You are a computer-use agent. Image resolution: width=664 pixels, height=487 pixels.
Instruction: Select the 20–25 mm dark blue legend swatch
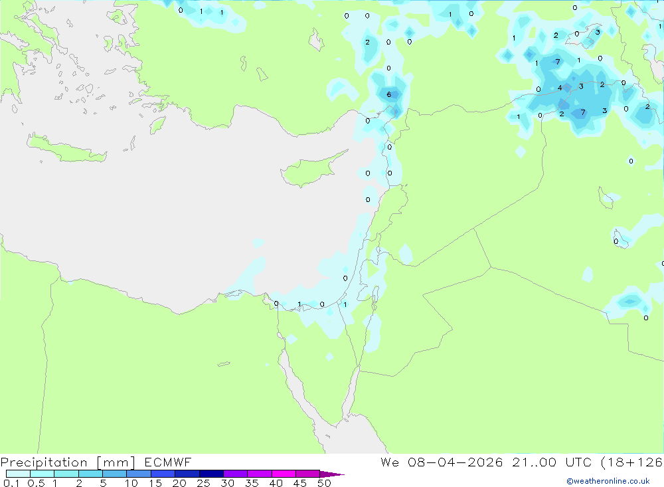(x=187, y=474)
